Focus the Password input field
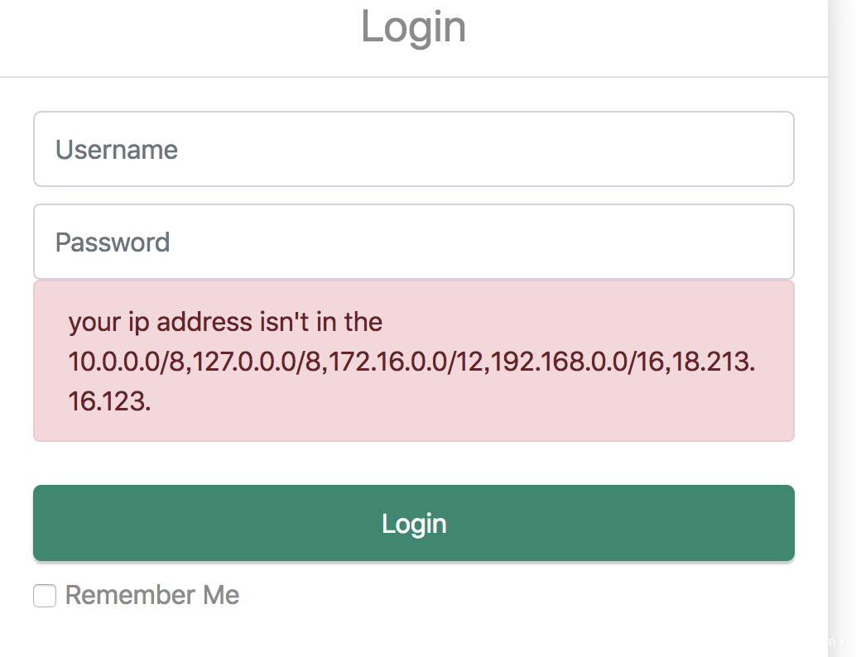Screen dimensions: 856x657 (414, 242)
